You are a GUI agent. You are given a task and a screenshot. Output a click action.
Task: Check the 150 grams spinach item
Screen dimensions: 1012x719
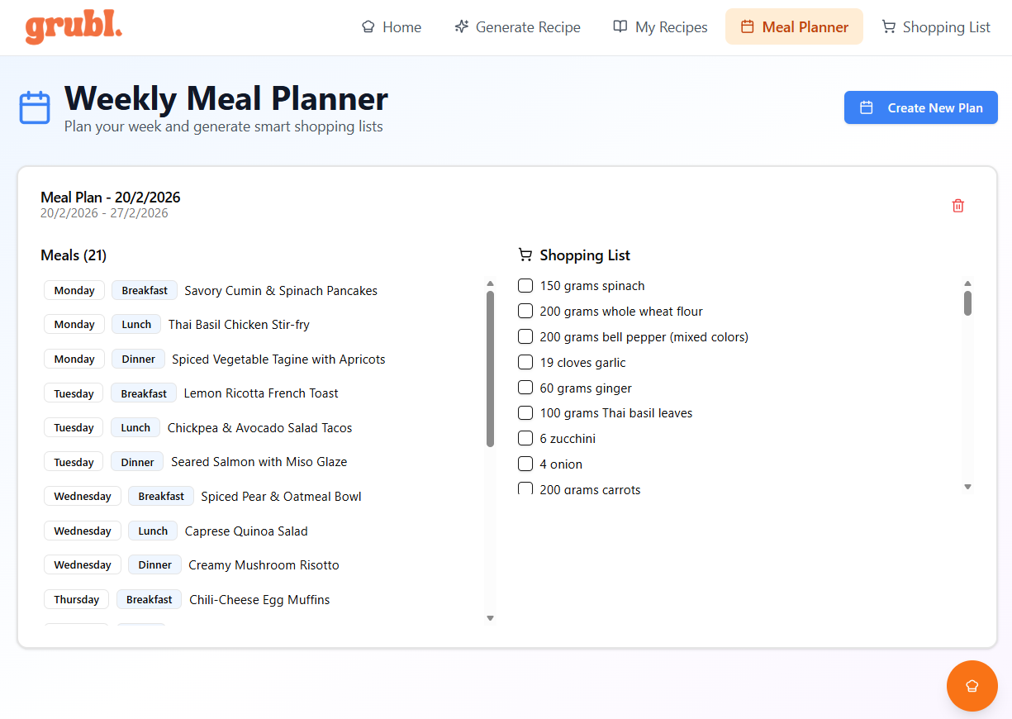coord(525,286)
